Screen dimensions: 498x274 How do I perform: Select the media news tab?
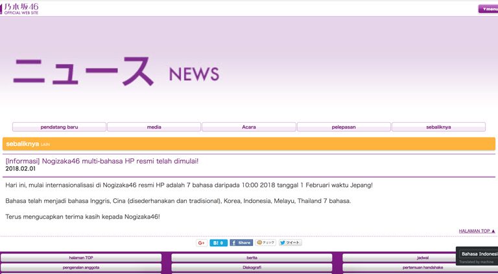(154, 127)
